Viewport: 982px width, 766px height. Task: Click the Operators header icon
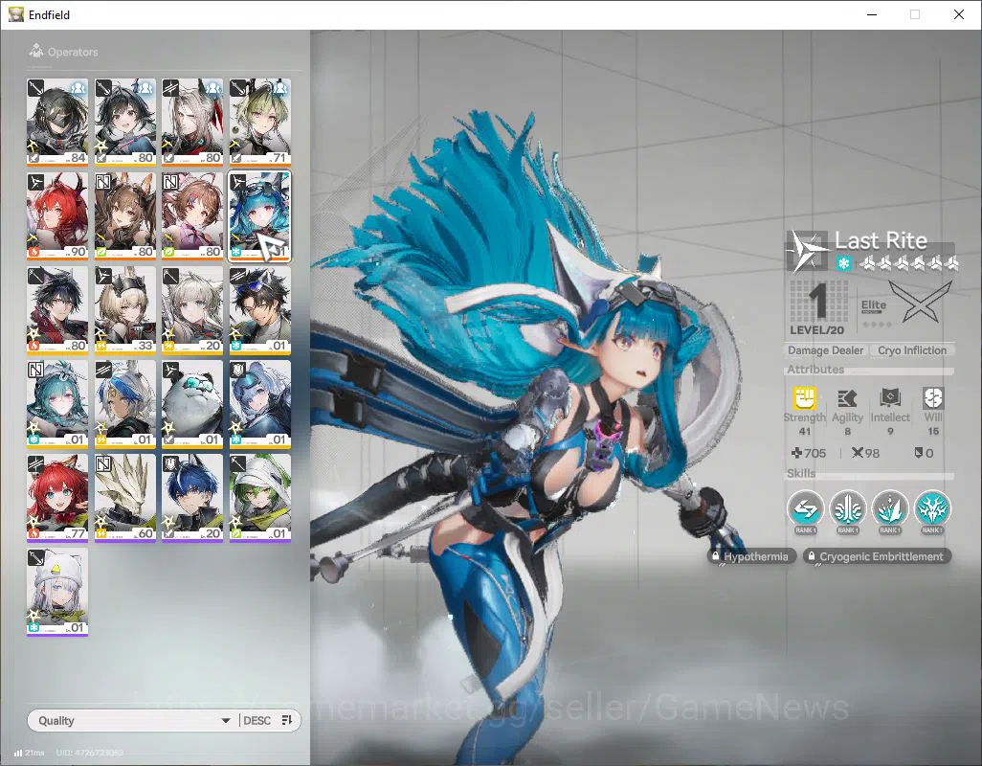point(36,51)
